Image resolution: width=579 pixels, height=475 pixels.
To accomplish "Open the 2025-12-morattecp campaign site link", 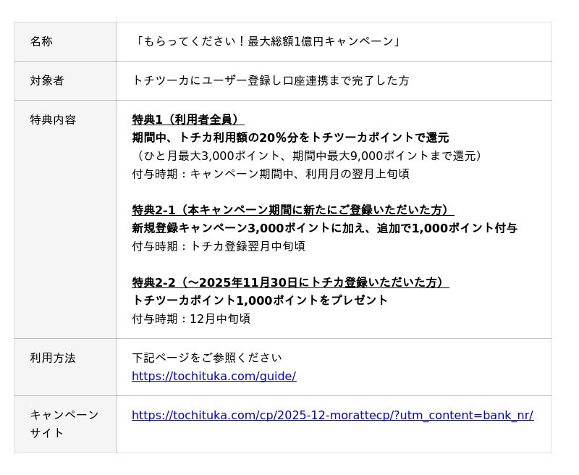I will [x=332, y=415].
